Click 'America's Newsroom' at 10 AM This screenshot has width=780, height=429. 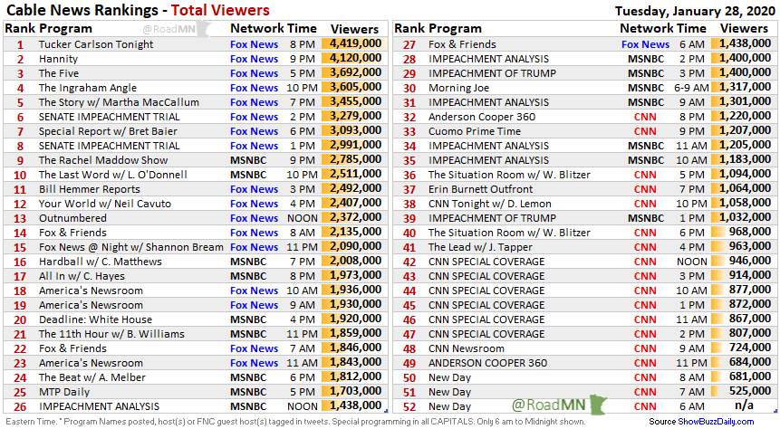(x=91, y=291)
